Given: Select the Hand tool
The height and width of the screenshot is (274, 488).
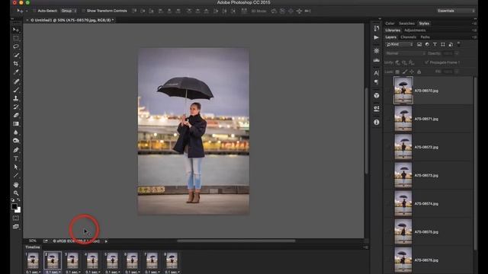Looking at the screenshot, I should [16, 185].
